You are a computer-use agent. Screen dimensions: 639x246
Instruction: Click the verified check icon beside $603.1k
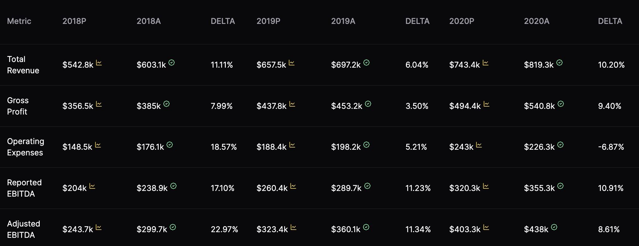click(x=172, y=63)
